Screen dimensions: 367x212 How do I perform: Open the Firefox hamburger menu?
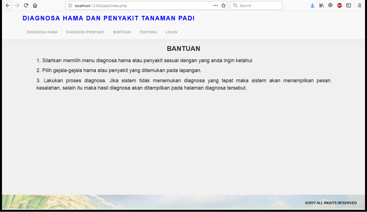click(360, 5)
